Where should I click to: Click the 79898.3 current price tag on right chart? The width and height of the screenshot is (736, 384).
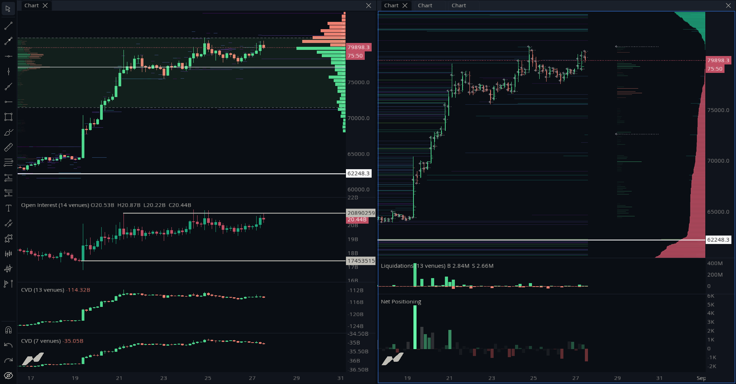click(x=718, y=60)
